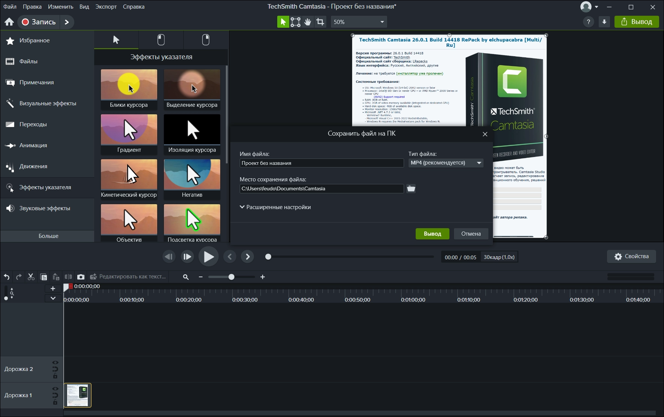Open the 30кадр (1,0x) speed selector
Viewport: 664px width, 417px height.
pyautogui.click(x=499, y=257)
